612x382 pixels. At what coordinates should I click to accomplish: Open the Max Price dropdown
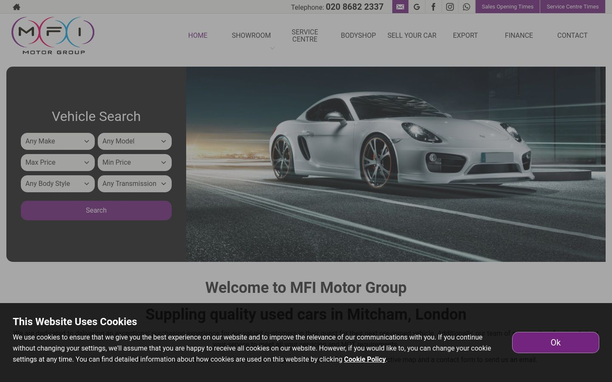point(58,163)
